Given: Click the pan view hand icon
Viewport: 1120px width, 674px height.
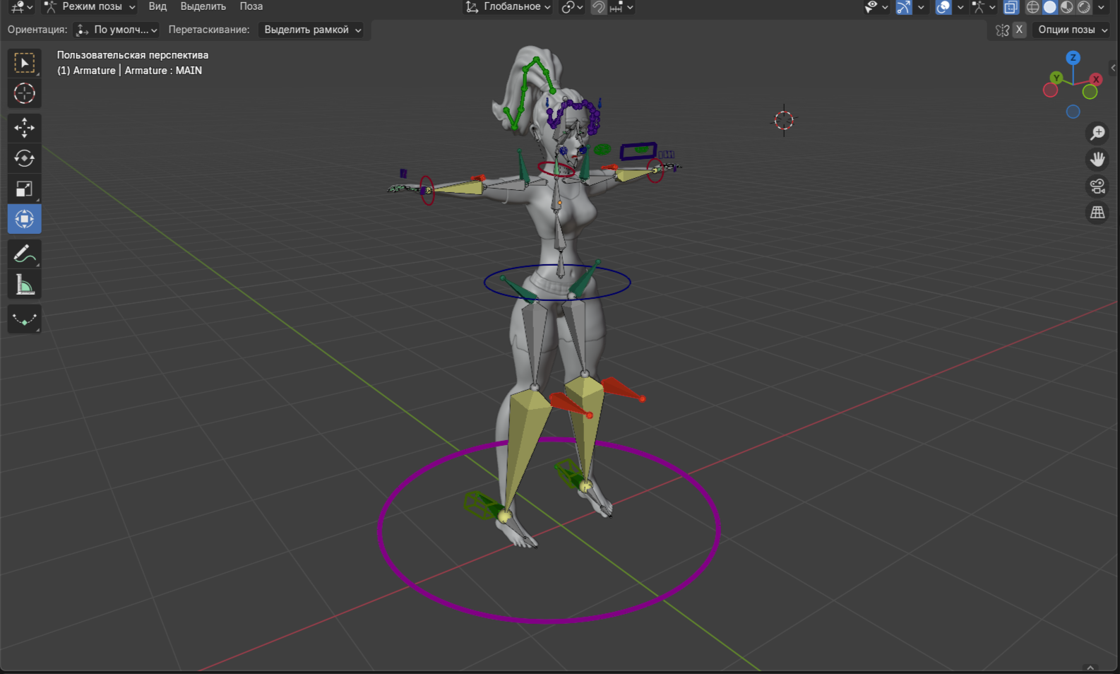Looking at the screenshot, I should (x=1097, y=159).
